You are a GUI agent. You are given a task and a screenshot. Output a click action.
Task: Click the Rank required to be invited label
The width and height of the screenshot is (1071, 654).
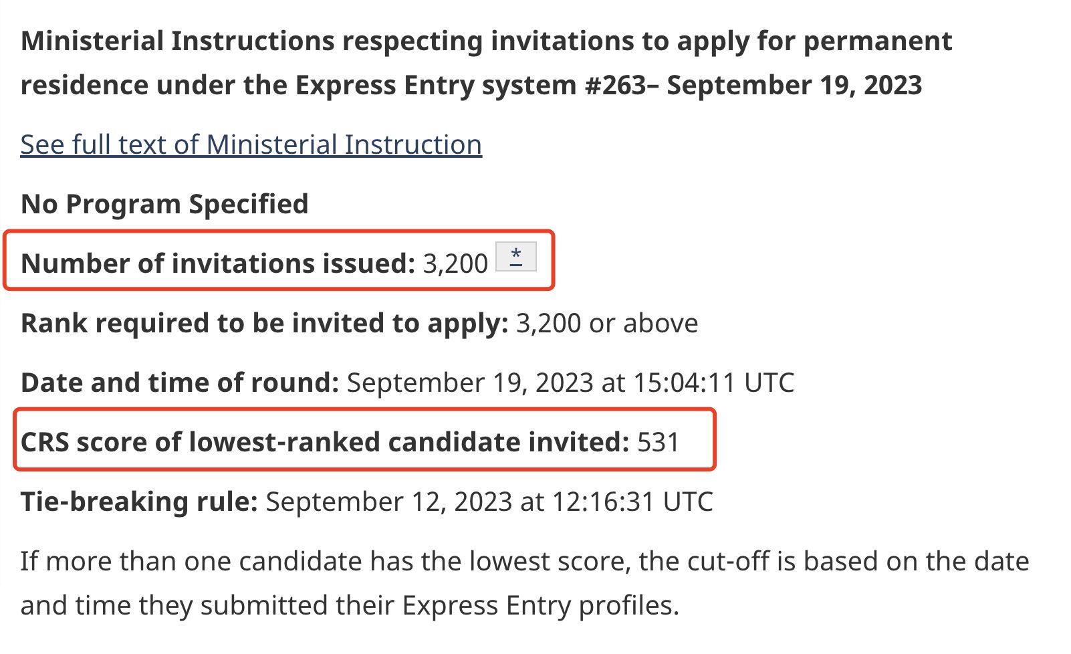click(x=264, y=323)
